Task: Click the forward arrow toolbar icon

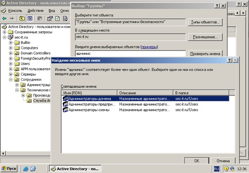Action: click(x=12, y=19)
